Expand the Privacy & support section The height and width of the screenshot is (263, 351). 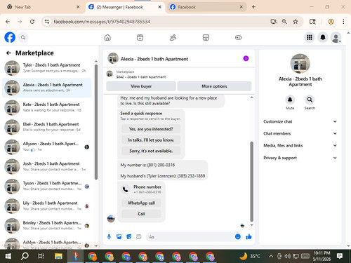(300, 158)
